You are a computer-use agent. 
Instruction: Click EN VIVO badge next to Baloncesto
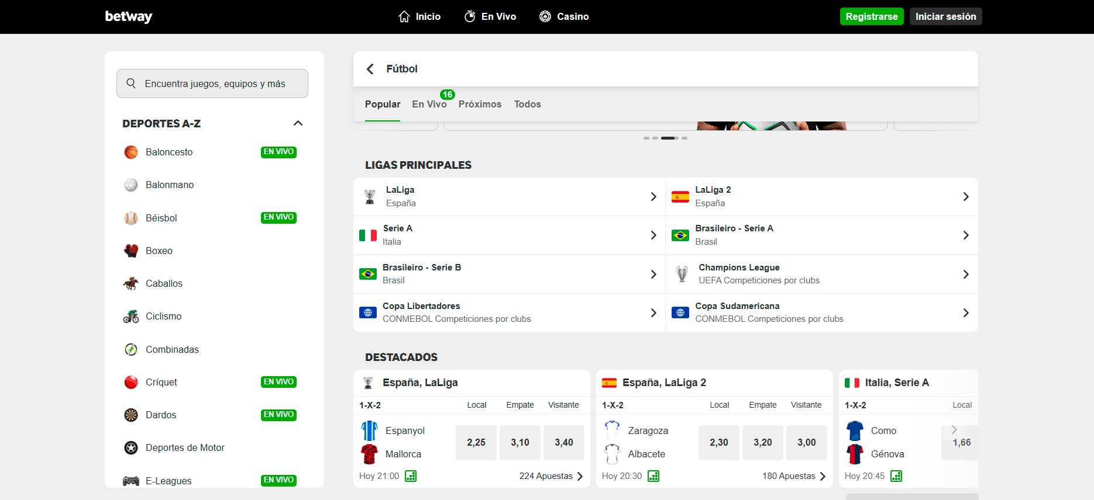[x=278, y=152]
